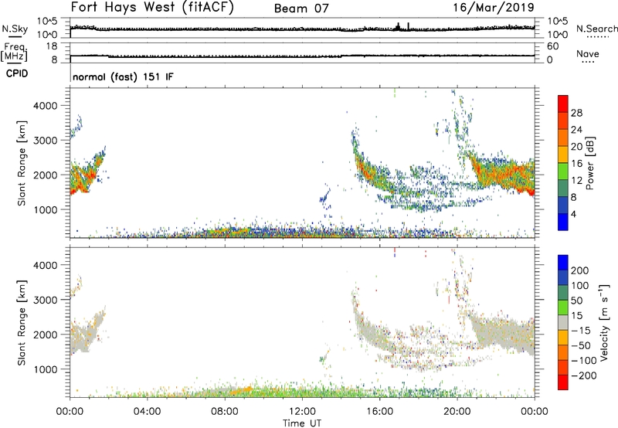This screenshot has width=618, height=428.
Task: Click the "20:00" time tick label
Action: pos(457,412)
